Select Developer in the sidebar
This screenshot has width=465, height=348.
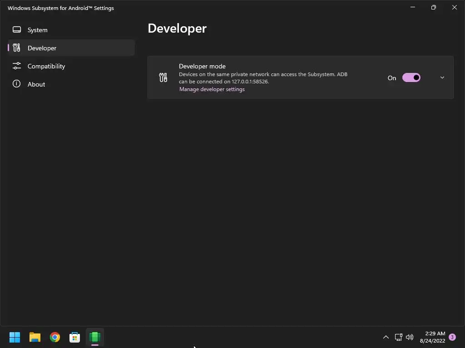pyautogui.click(x=71, y=48)
